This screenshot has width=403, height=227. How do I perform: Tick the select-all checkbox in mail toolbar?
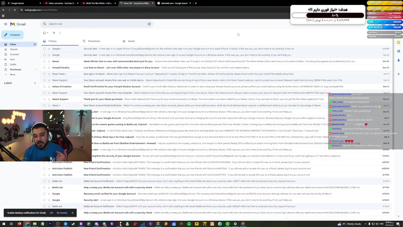44,33
